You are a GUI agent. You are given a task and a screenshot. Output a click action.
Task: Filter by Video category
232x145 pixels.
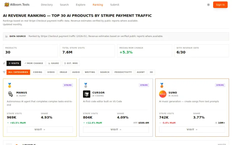click(51, 72)
